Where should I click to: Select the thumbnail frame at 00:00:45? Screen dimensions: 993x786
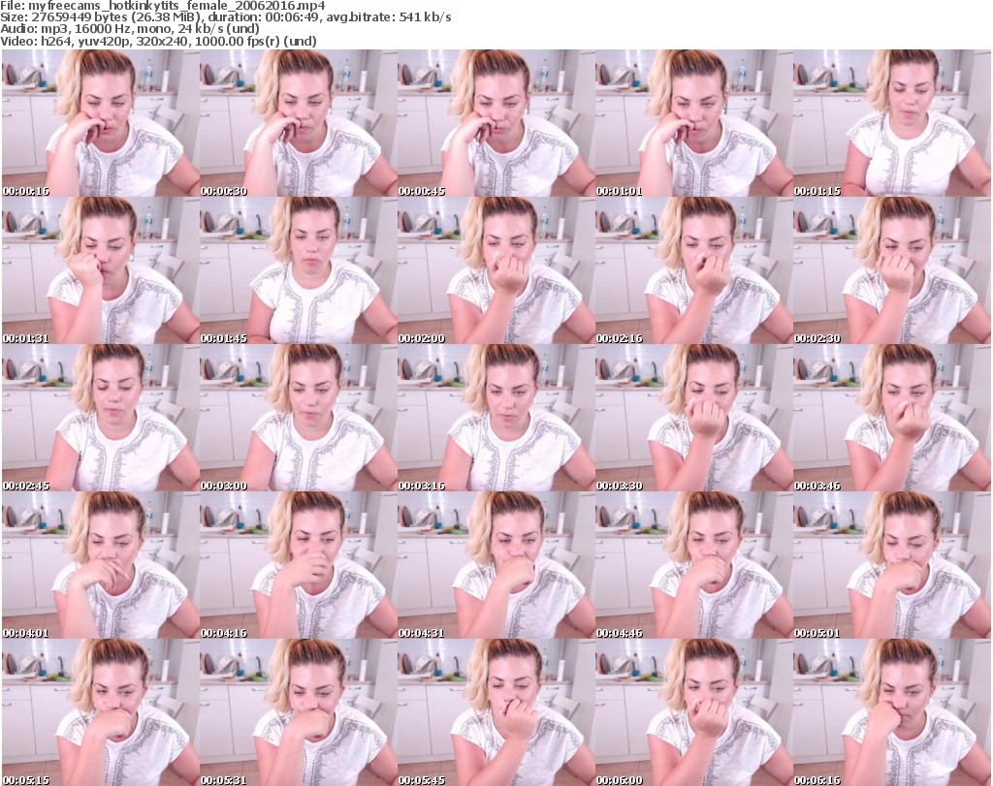click(496, 123)
